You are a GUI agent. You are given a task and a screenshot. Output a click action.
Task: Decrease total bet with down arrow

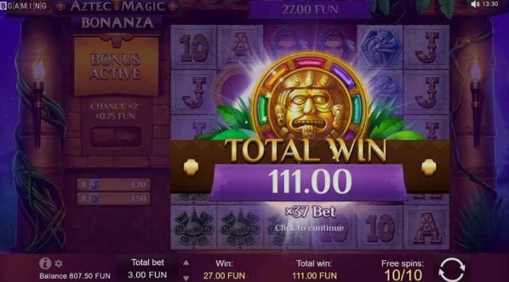click(186, 278)
